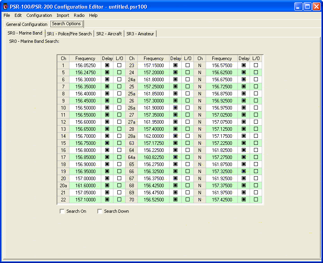The image size is (323, 263).
Task: Maximize the Configuration Editor window
Action: (x=307, y=7)
